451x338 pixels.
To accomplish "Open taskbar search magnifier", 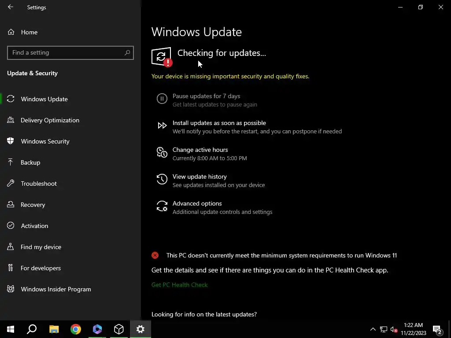I will tap(32, 329).
